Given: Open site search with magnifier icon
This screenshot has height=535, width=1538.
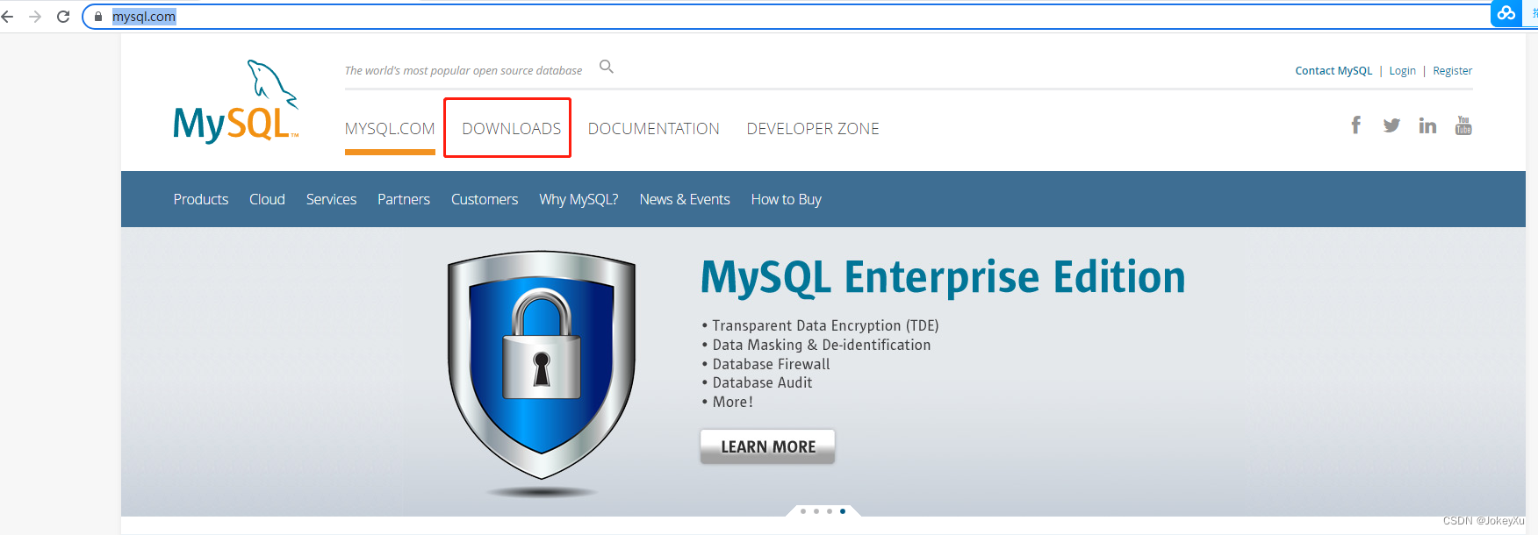Looking at the screenshot, I should pyautogui.click(x=607, y=67).
